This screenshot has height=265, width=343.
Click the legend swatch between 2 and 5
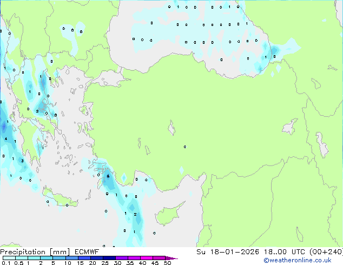point(47,258)
